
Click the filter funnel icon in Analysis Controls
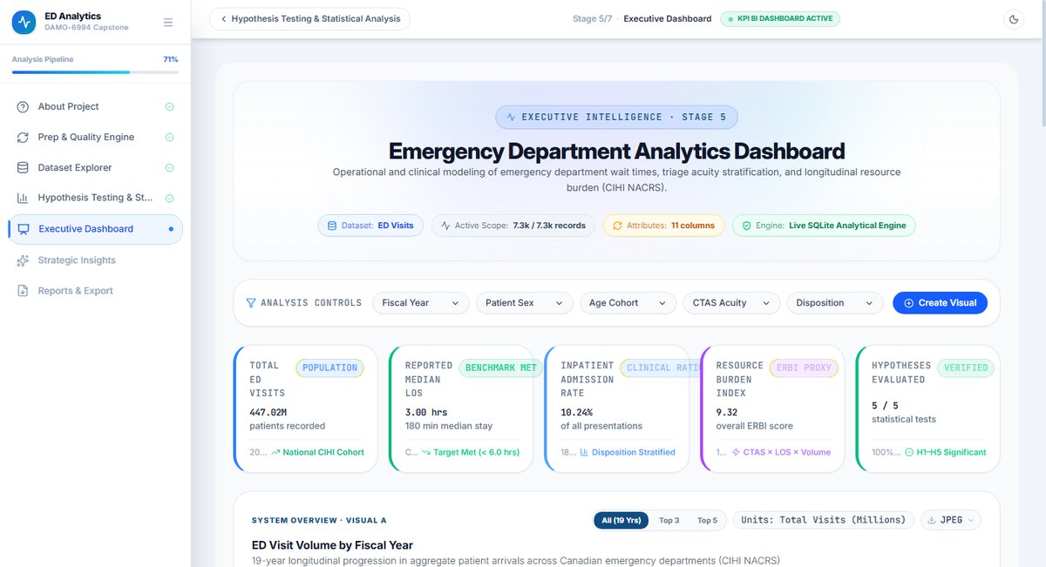click(251, 303)
